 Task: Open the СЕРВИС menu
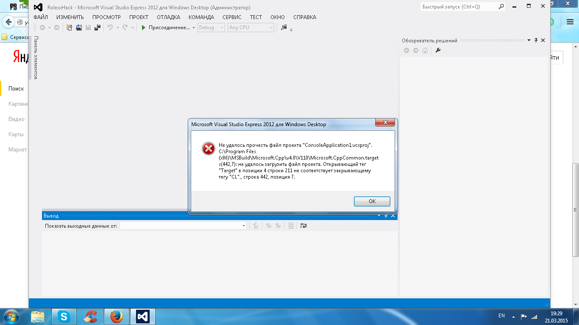pyautogui.click(x=232, y=17)
